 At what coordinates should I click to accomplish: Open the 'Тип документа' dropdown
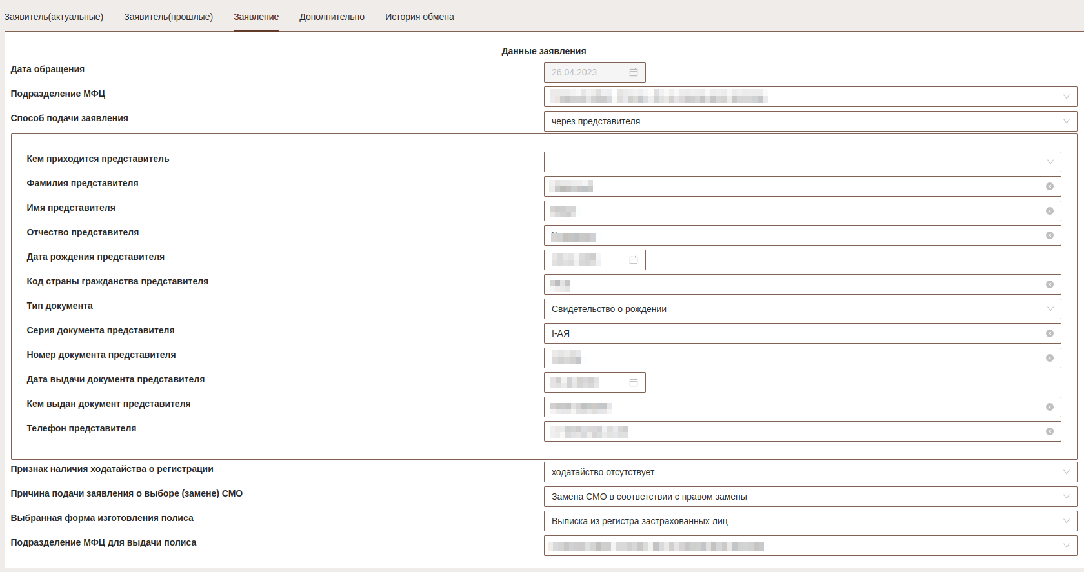1050,309
